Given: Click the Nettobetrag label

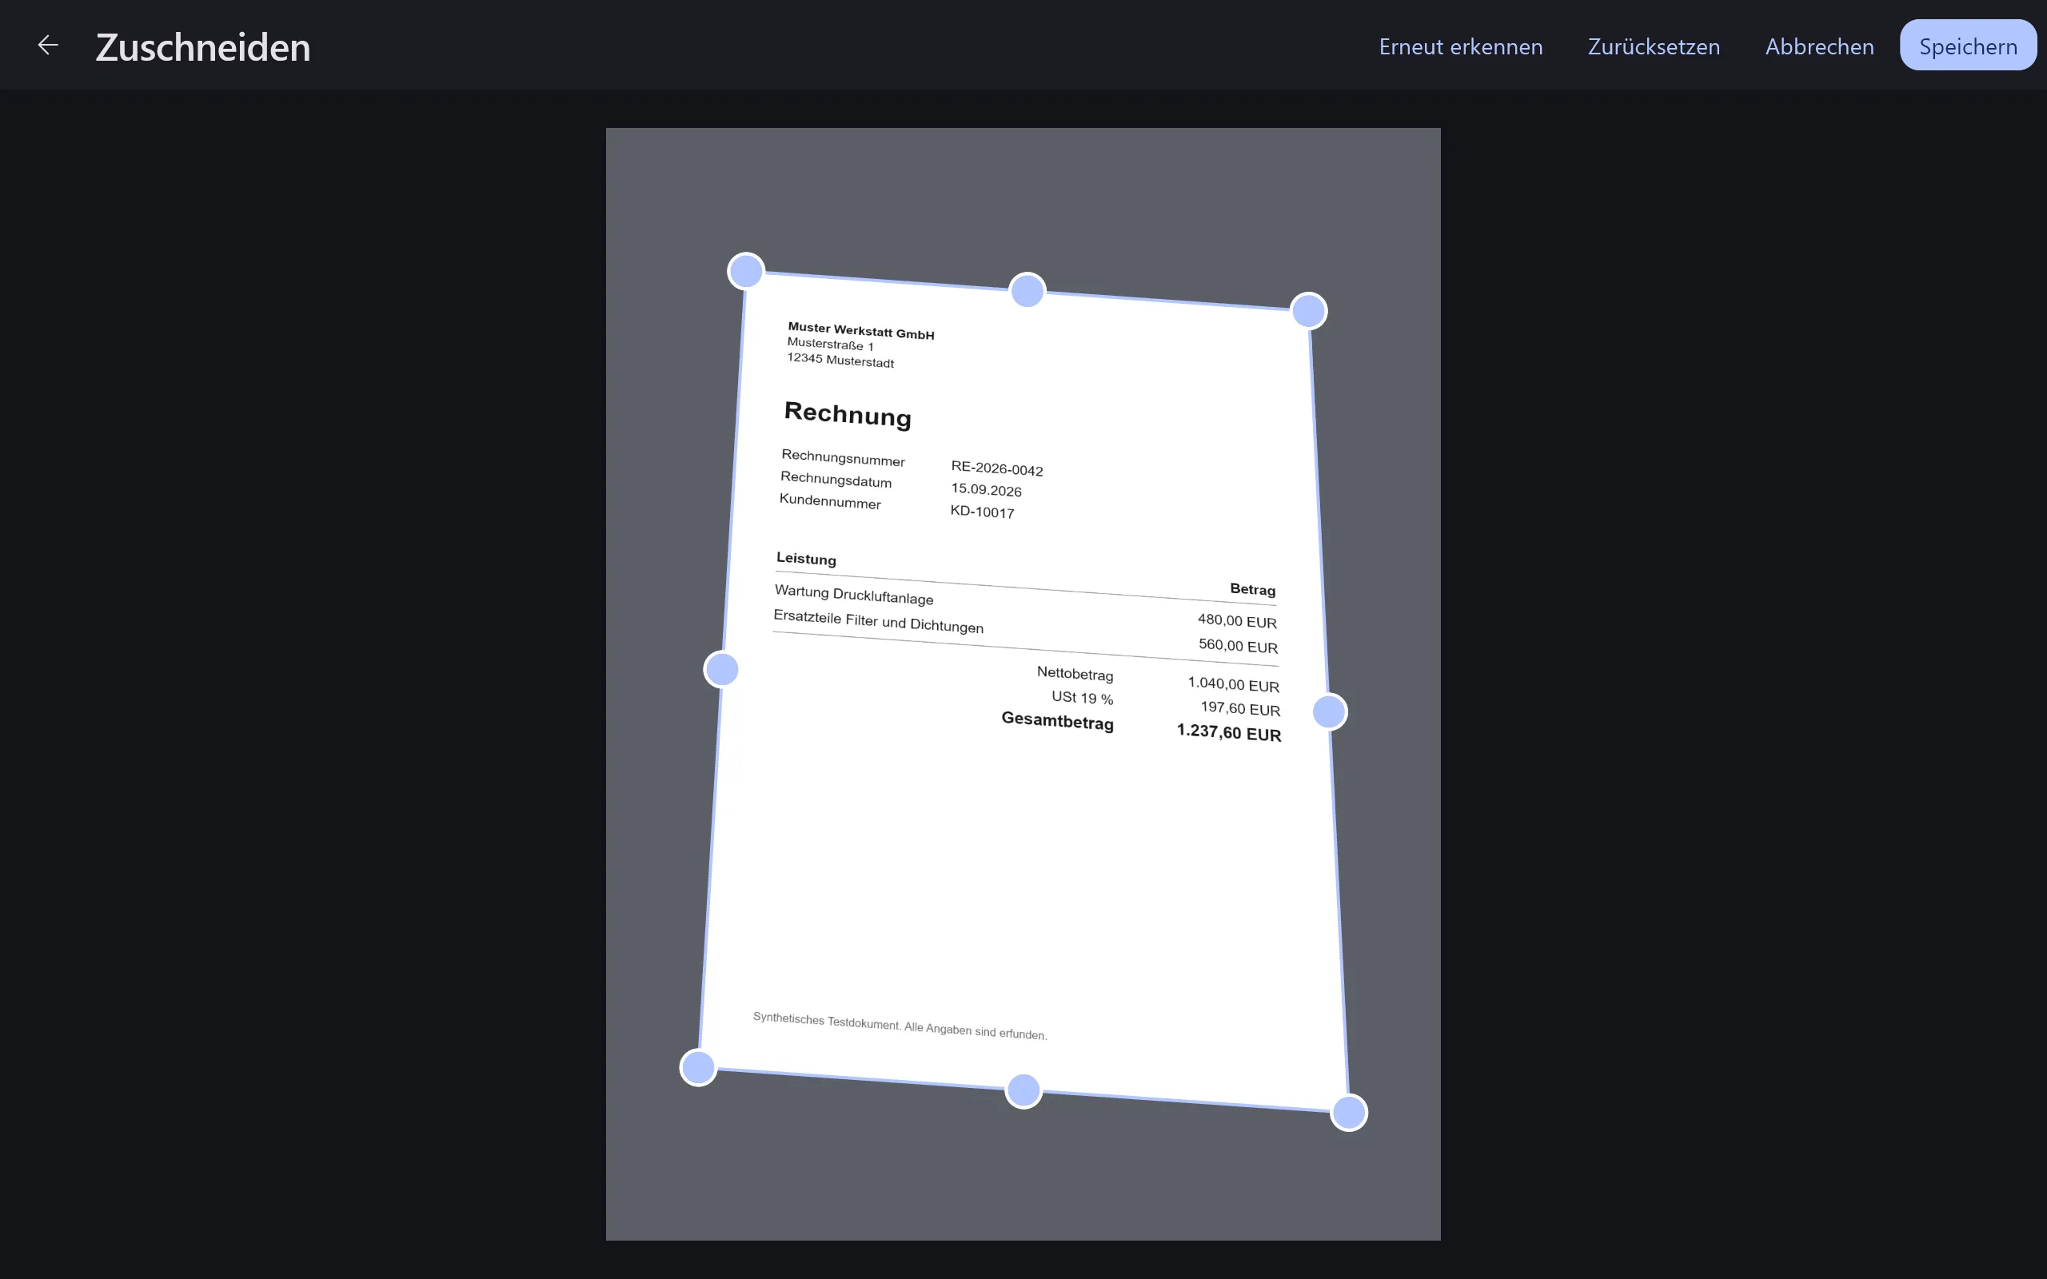Looking at the screenshot, I should click(x=1075, y=673).
